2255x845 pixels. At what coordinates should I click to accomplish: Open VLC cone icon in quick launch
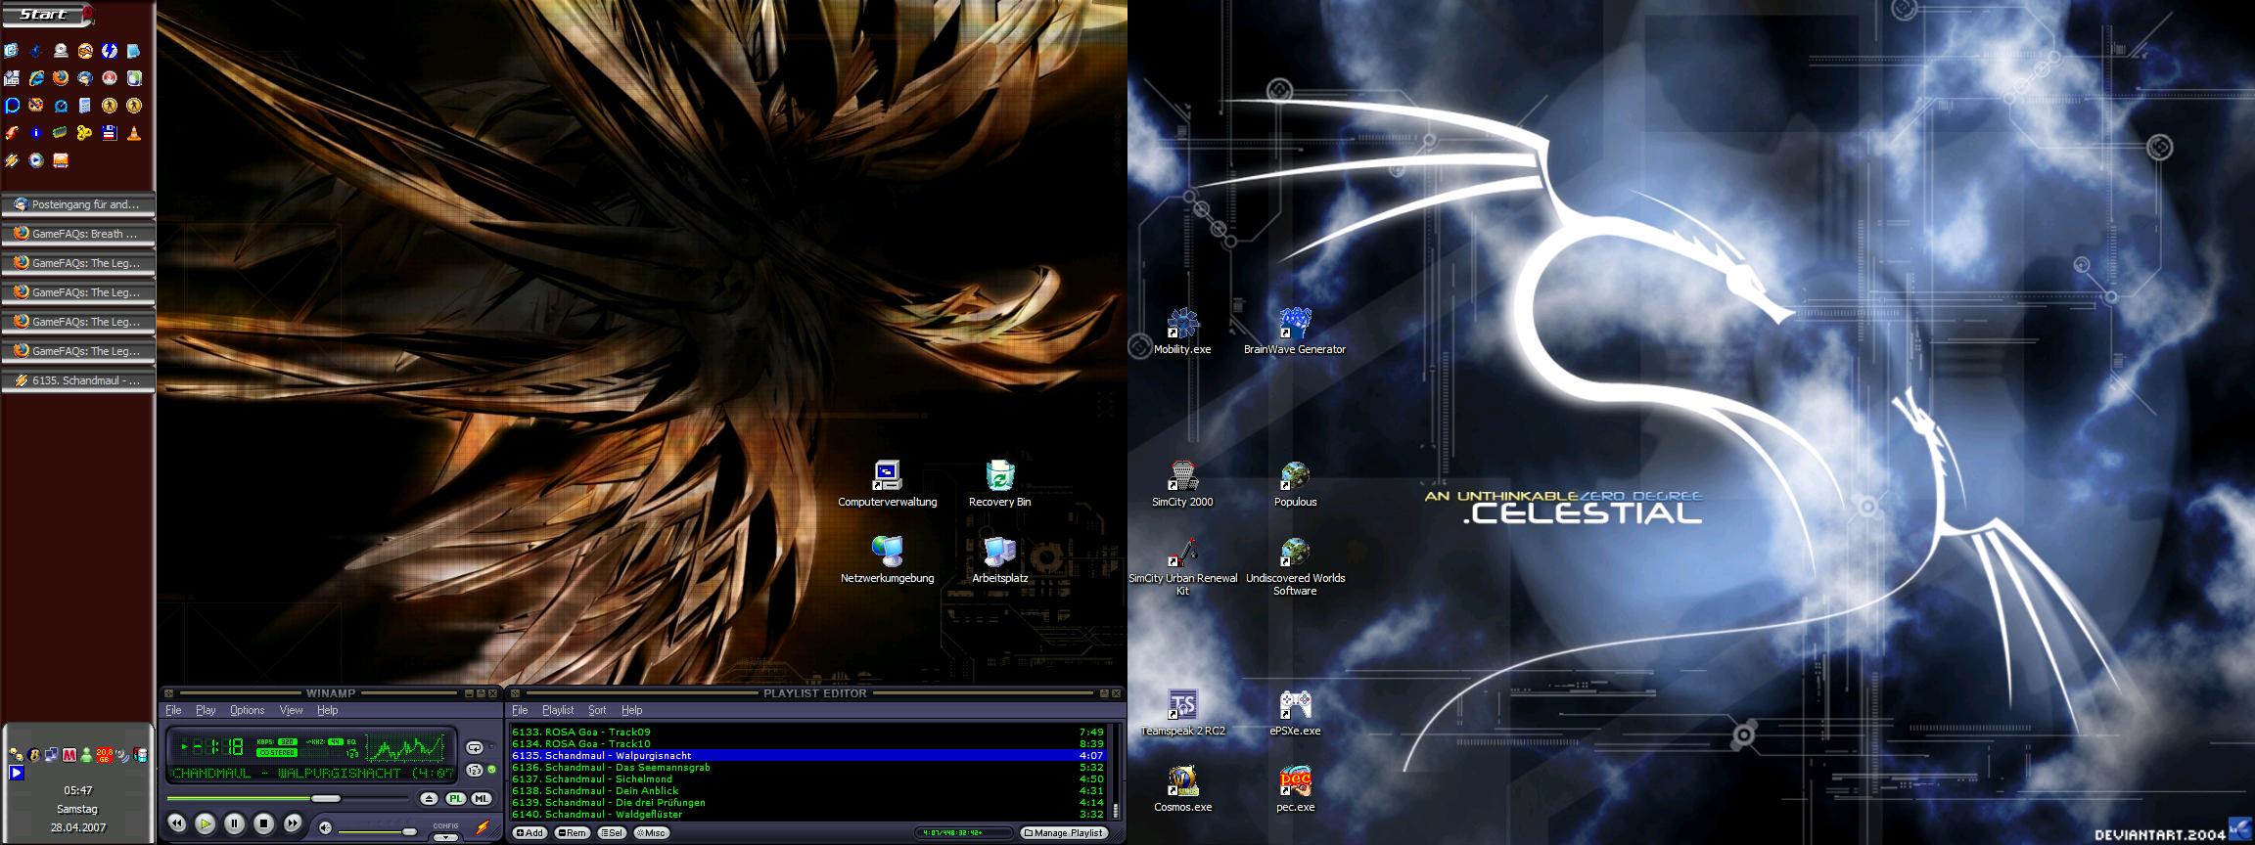point(134,133)
